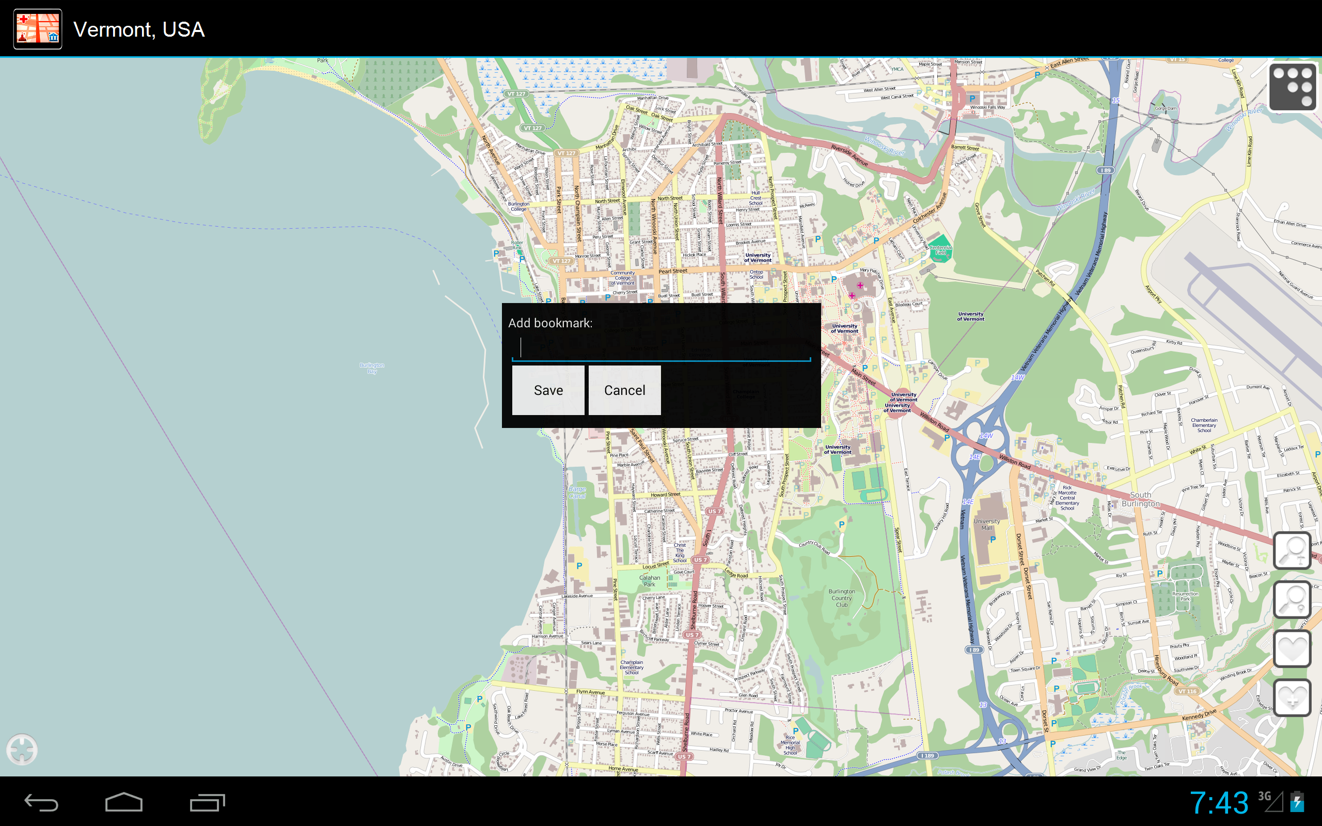Zoom out using the lower magnifier icon

(x=1293, y=599)
